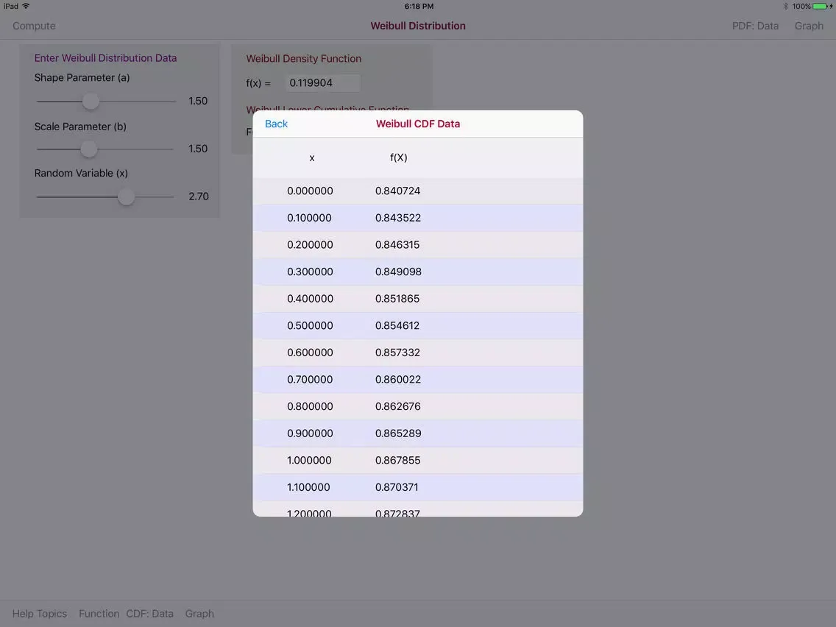This screenshot has height=627, width=836.
Task: Click Shape Parameter value 1.50
Action: [x=198, y=101]
